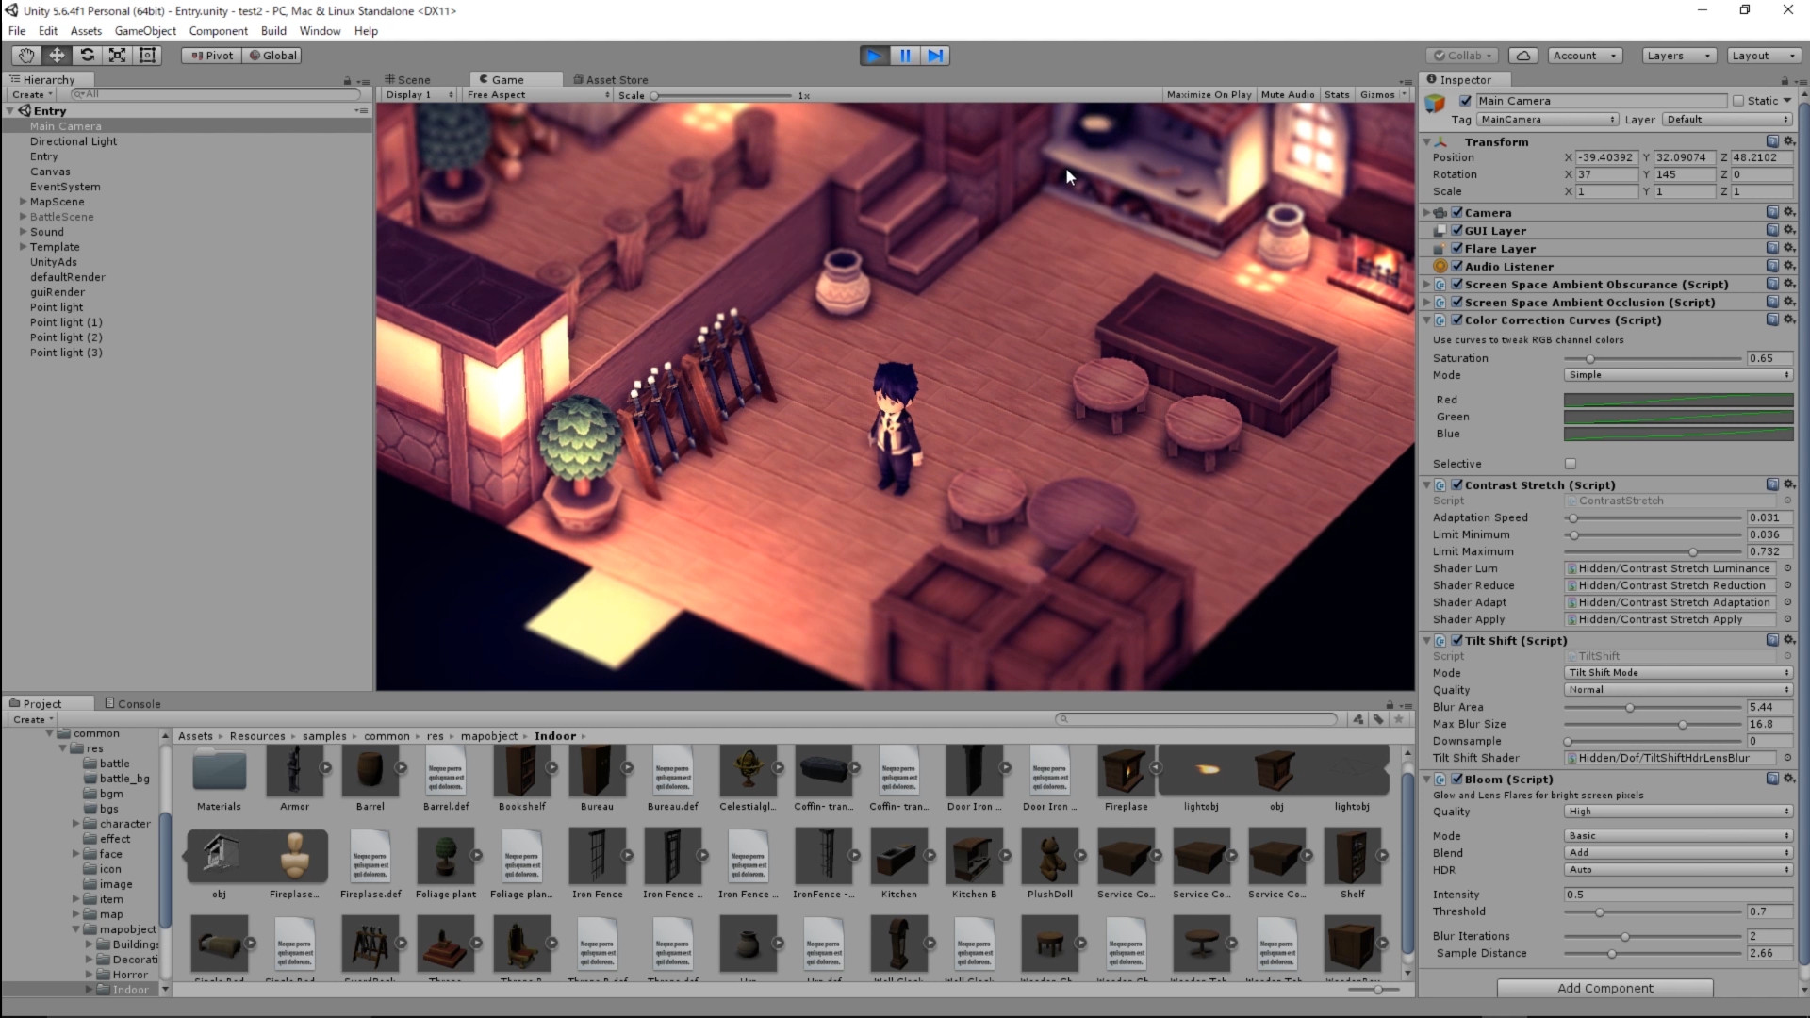Disable the Bloom (Script) component
This screenshot has width=1810, height=1018.
click(x=1457, y=780)
